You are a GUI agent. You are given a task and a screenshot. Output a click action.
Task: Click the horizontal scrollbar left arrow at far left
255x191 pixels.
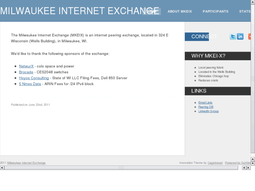coord(2,168)
